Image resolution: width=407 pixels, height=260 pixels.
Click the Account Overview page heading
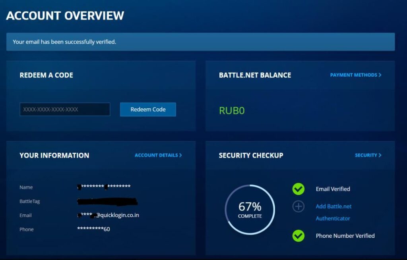coord(65,15)
